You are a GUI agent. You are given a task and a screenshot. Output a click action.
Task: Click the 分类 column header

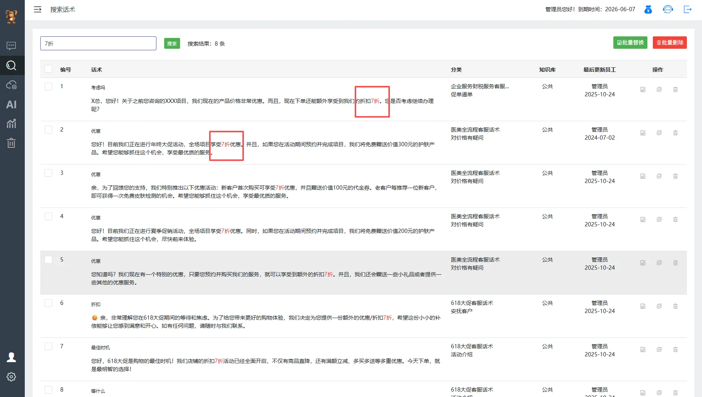[456, 70]
